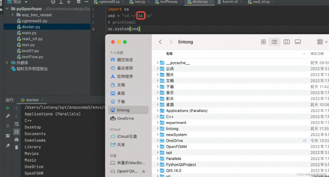Go back in Finder window
Screen dimensions: 329x177
point(160,42)
